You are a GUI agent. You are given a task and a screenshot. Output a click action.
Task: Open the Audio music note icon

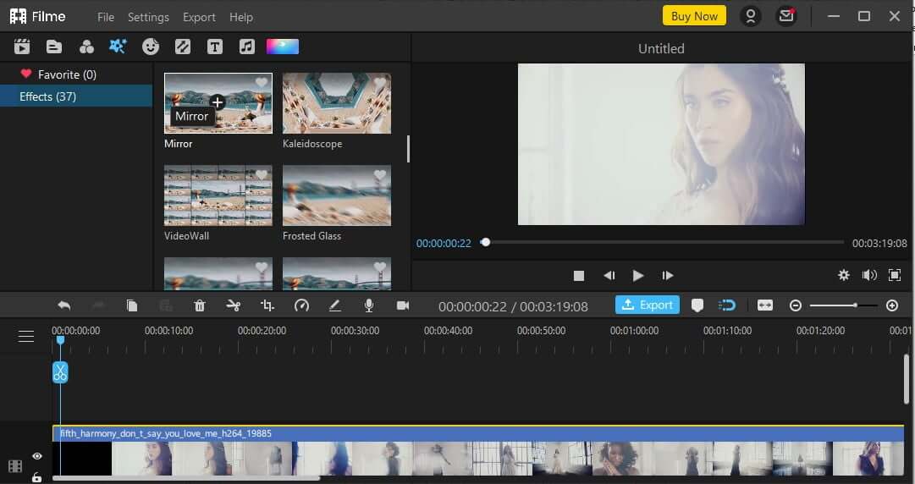pyautogui.click(x=247, y=47)
